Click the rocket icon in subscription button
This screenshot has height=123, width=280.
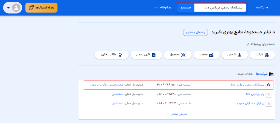click(31, 8)
